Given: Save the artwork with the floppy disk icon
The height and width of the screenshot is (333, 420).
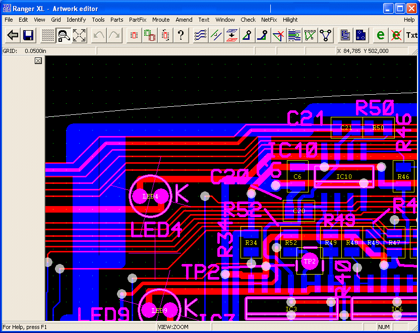Looking at the screenshot, I should 28,35.
